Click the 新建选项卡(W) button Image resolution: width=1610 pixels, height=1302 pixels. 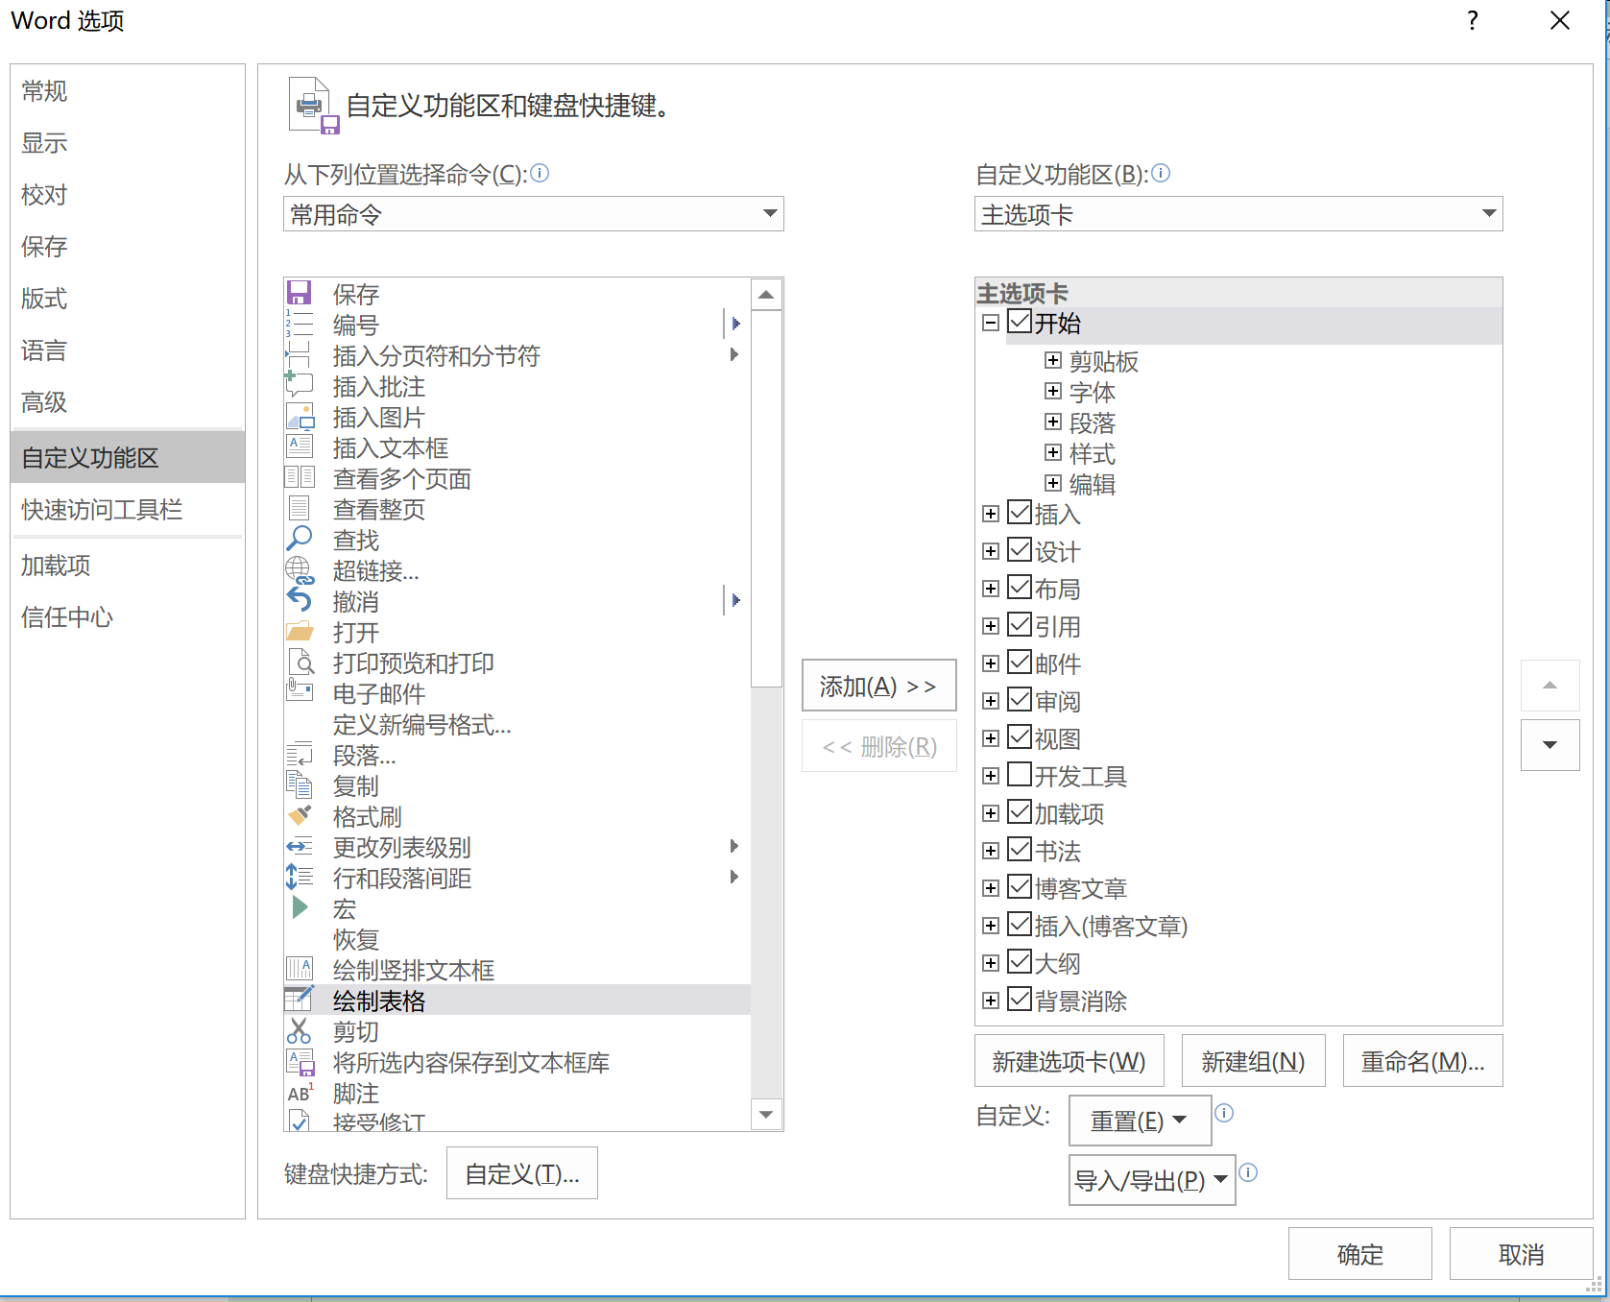1069,1061
